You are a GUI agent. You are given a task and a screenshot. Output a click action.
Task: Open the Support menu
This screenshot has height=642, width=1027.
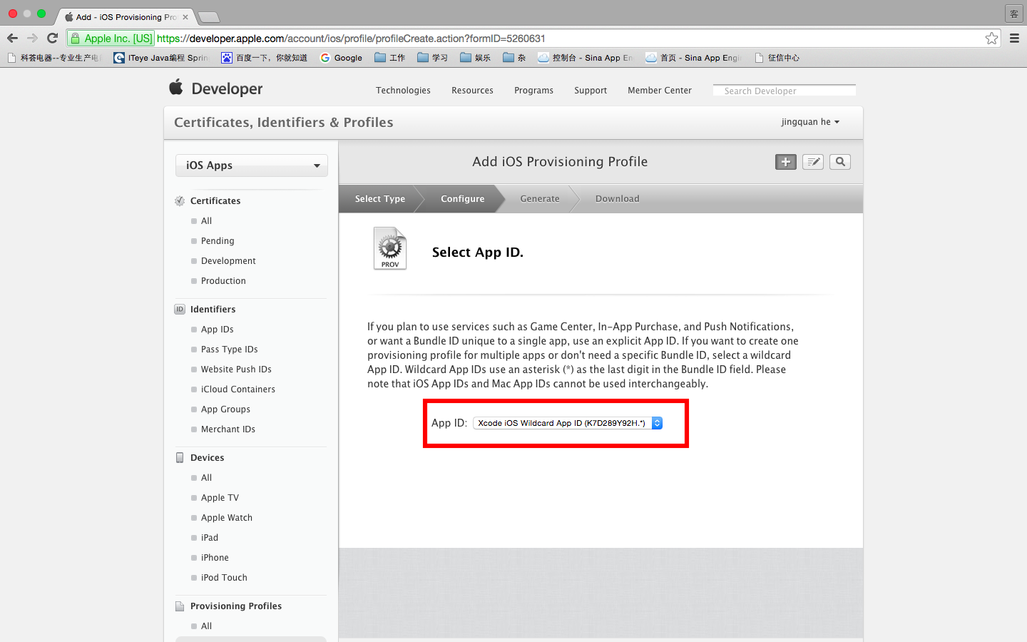pos(591,91)
